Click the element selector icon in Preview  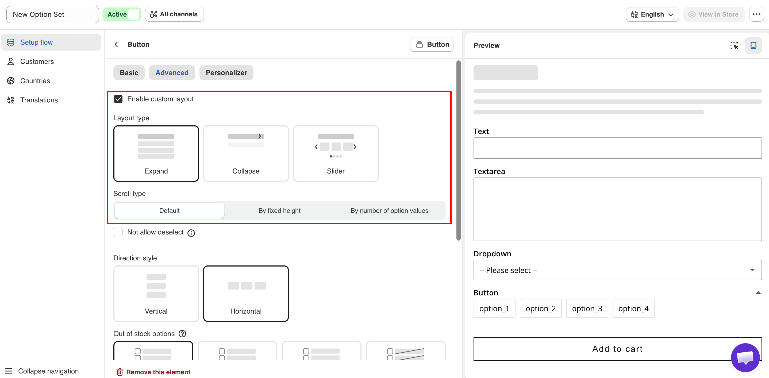pyautogui.click(x=734, y=45)
